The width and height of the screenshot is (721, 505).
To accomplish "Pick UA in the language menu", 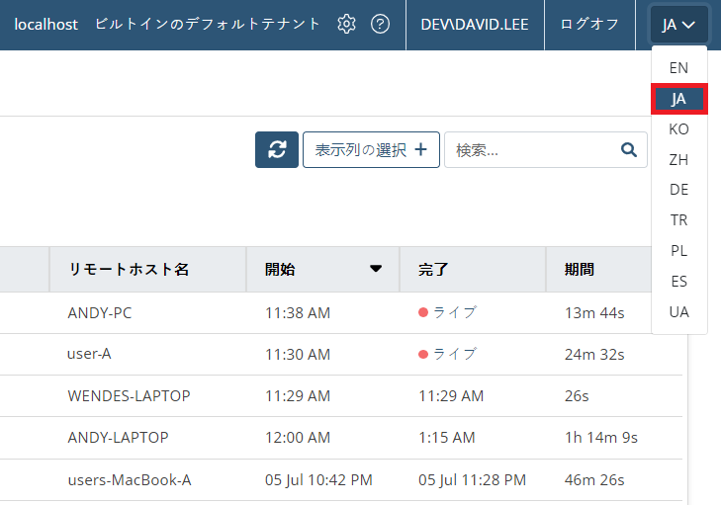I will [x=678, y=312].
